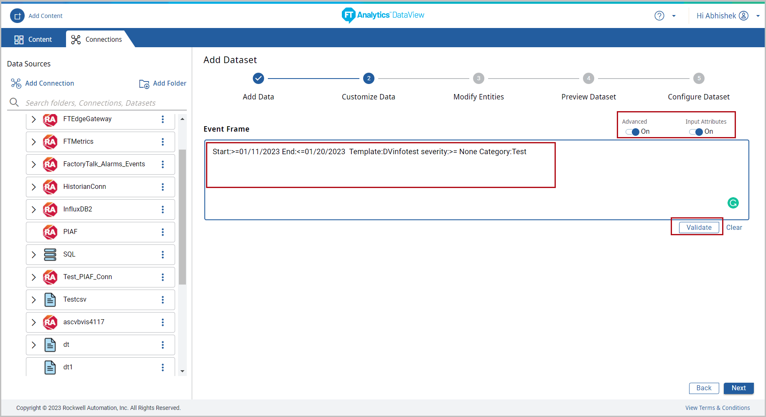Expand the Test_PIAF_Conn connection
The image size is (766, 417).
pyautogui.click(x=34, y=277)
